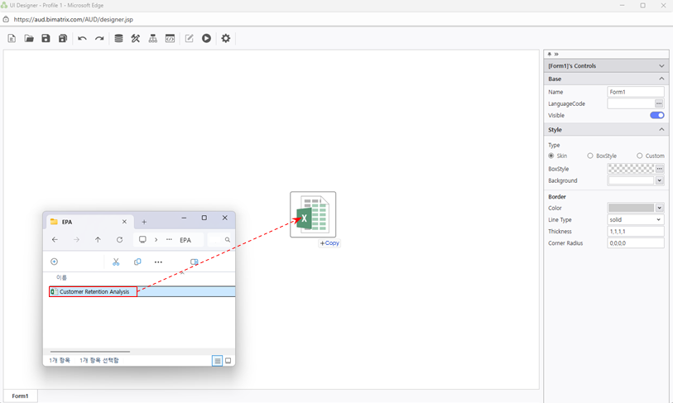Open the database icon in the toolbar
The image size is (673, 403).
point(118,39)
